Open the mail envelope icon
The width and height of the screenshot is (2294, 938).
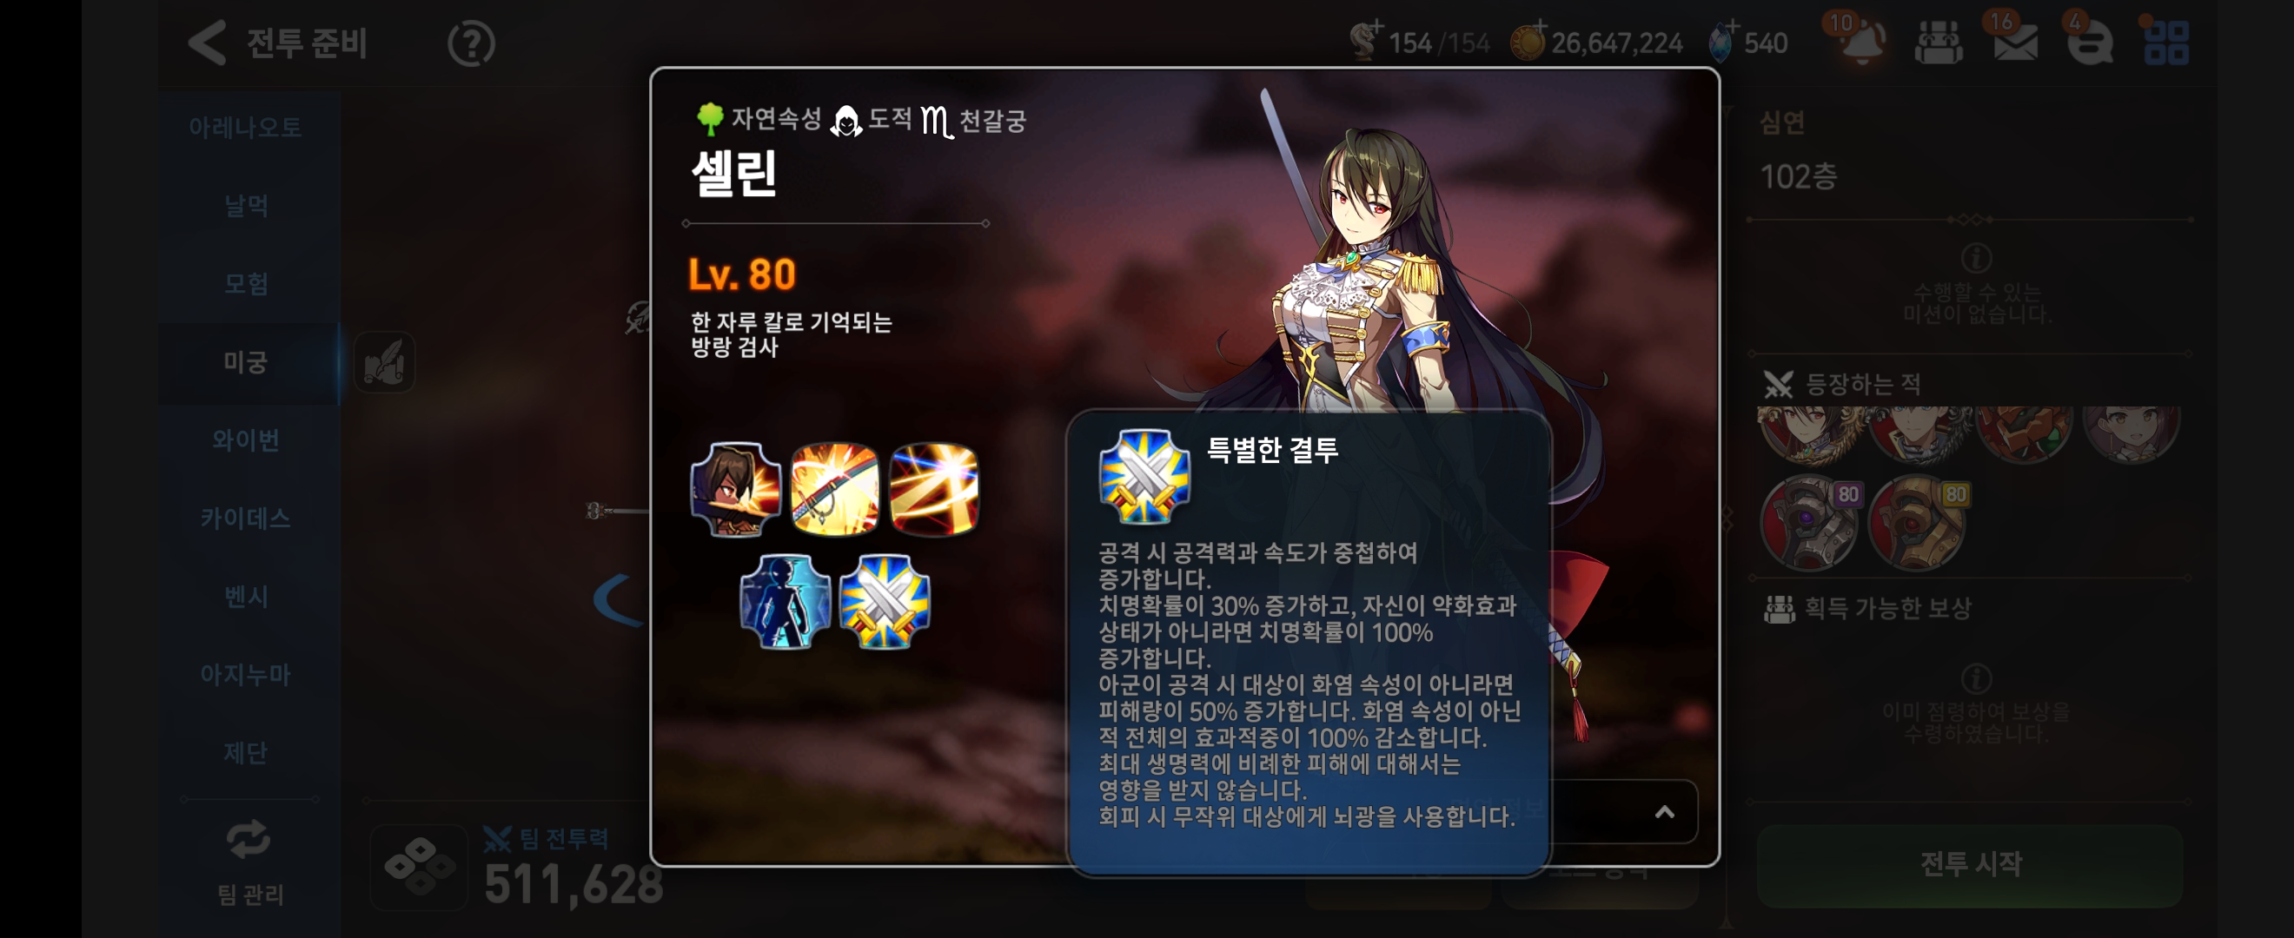[2015, 42]
